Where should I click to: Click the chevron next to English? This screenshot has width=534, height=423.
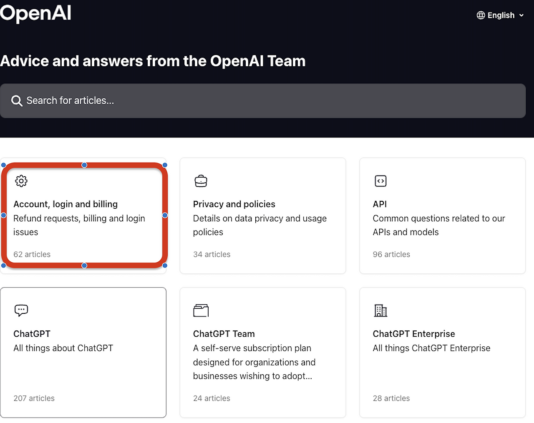point(521,15)
